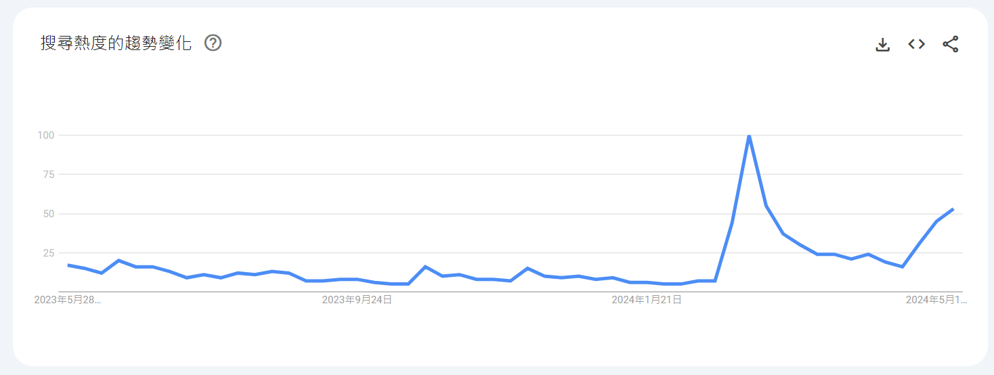Click the 2024年5月1 x-axis date label

pos(936,299)
